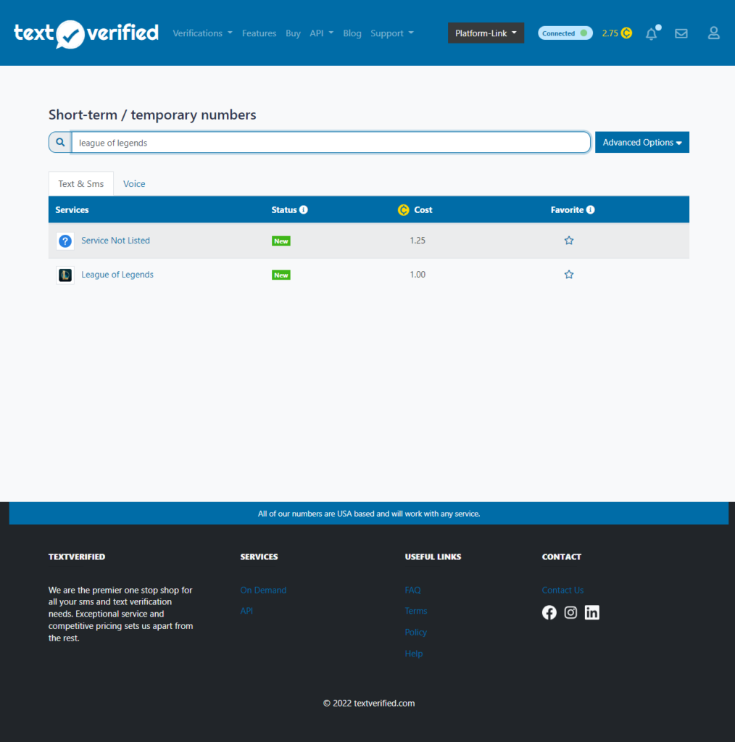Screen dimensions: 735x742
Task: Expand the Support menu
Action: coord(392,33)
